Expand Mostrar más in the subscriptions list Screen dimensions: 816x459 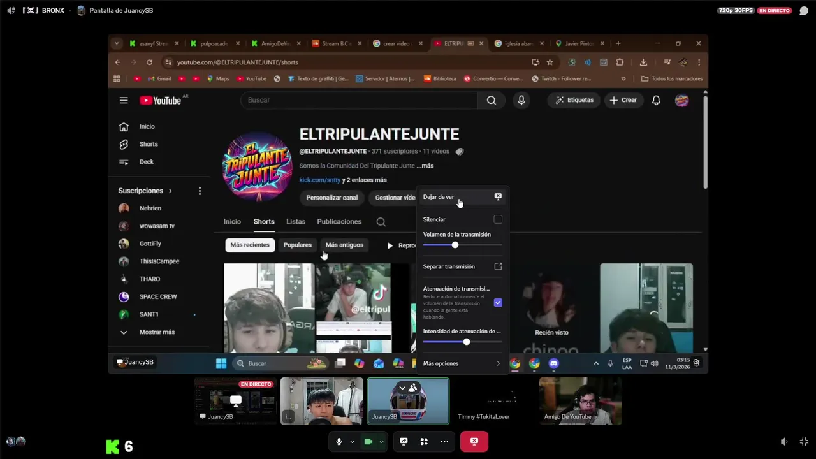(157, 332)
